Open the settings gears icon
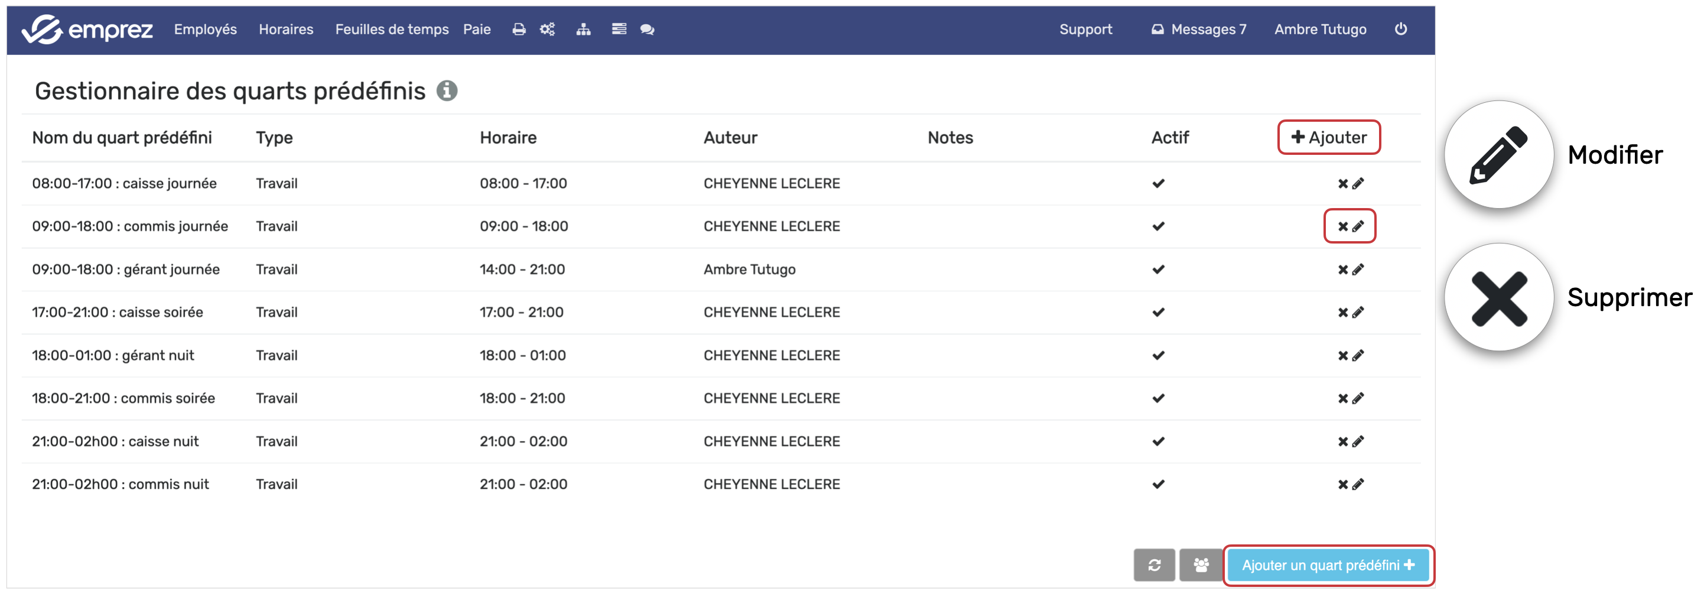This screenshot has height=597, width=1704. [547, 30]
